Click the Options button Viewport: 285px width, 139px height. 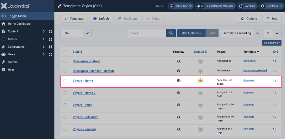point(249,19)
